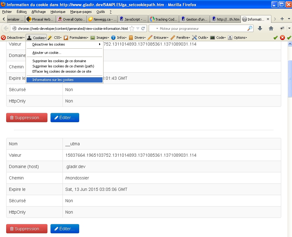The width and height of the screenshot is (292, 237).
Task: Click the bottom Suppression... button
Action: (x=27, y=229)
